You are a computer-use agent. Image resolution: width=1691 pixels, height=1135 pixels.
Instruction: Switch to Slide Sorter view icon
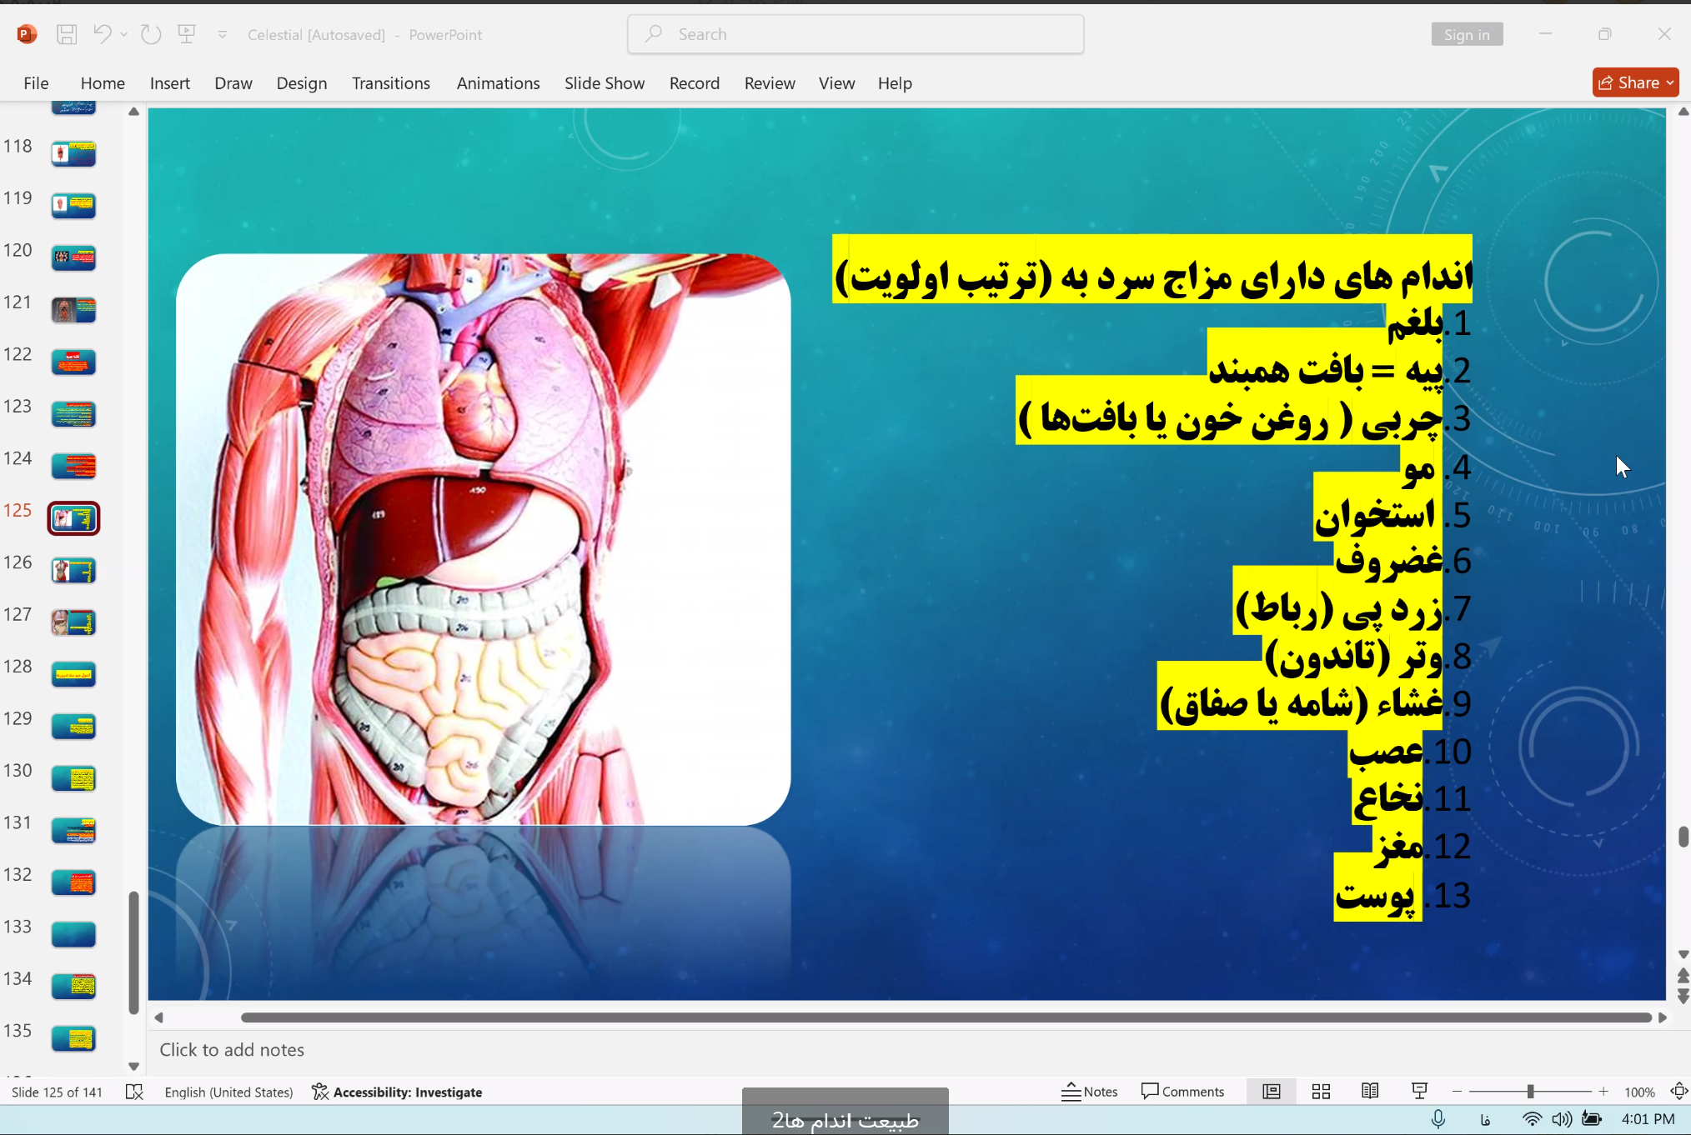[1321, 1092]
